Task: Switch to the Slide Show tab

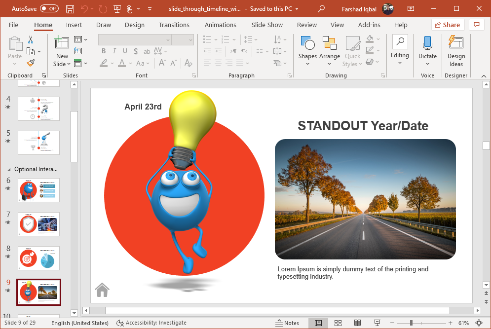Action: pos(267,25)
